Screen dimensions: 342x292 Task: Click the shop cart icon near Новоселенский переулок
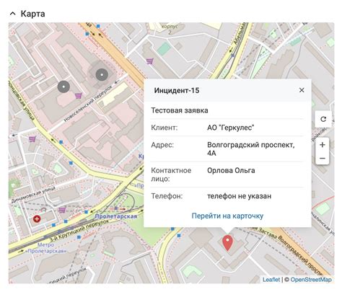click(79, 96)
